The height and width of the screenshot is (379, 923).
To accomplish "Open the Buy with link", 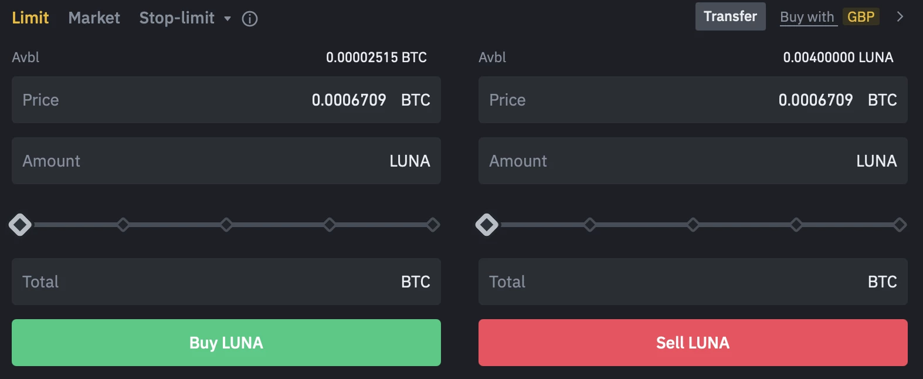I will point(807,17).
